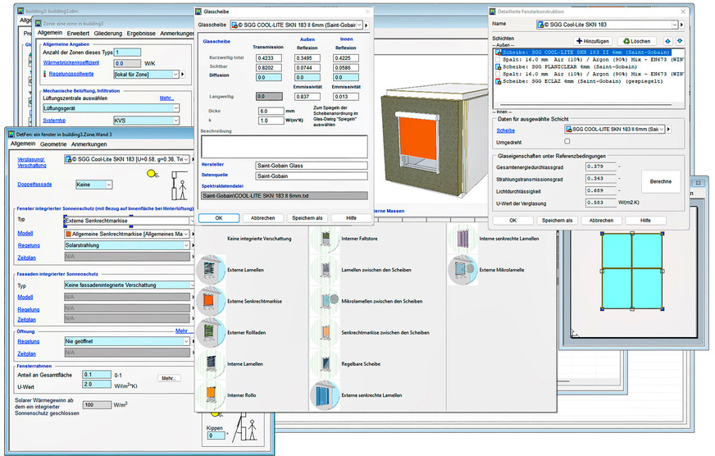The height and width of the screenshot is (456, 715).
Task: Choose the Interne Lamellen shading icon
Action: click(x=211, y=364)
